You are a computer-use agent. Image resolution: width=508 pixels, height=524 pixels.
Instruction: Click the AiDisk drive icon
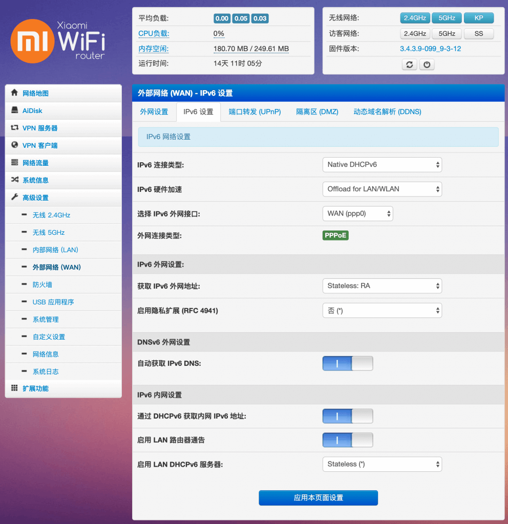tap(14, 111)
